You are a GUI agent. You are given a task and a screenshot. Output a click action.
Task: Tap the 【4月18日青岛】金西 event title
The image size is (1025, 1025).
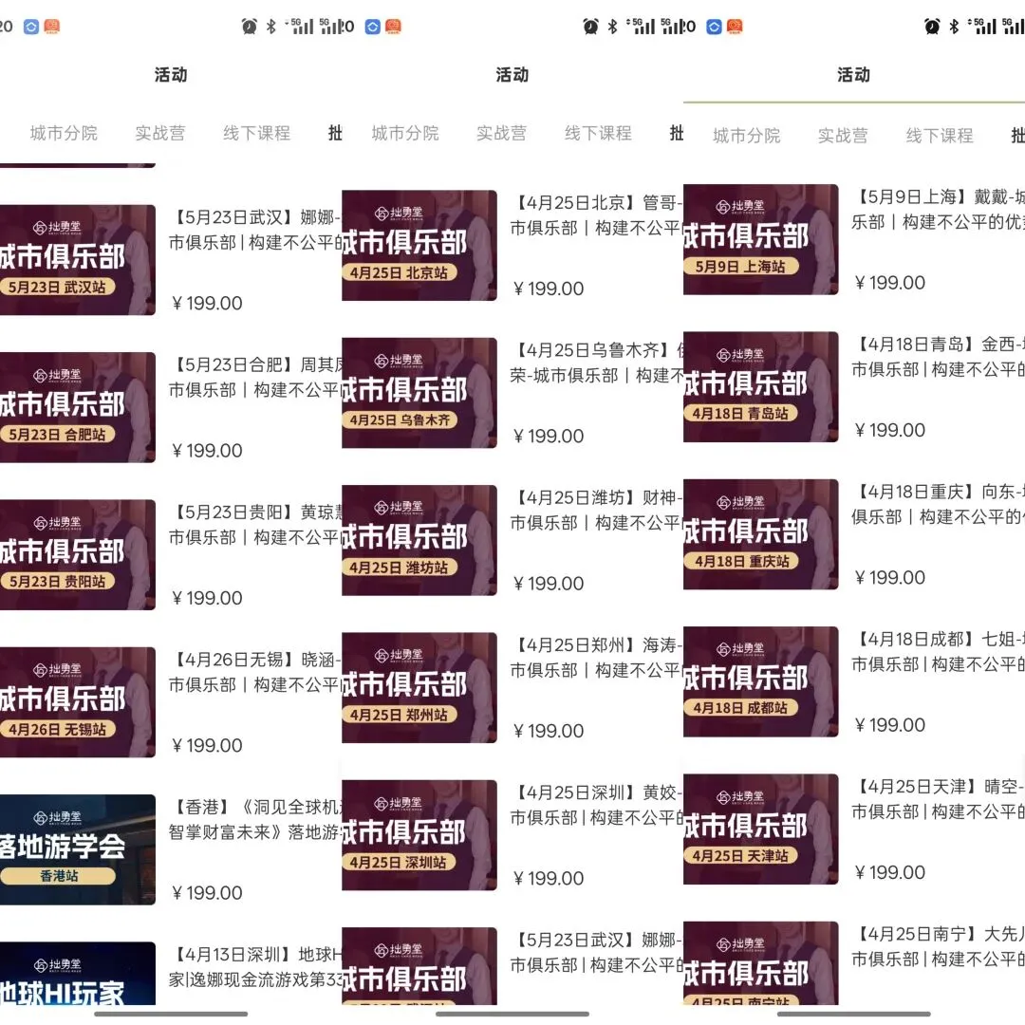tap(938, 357)
